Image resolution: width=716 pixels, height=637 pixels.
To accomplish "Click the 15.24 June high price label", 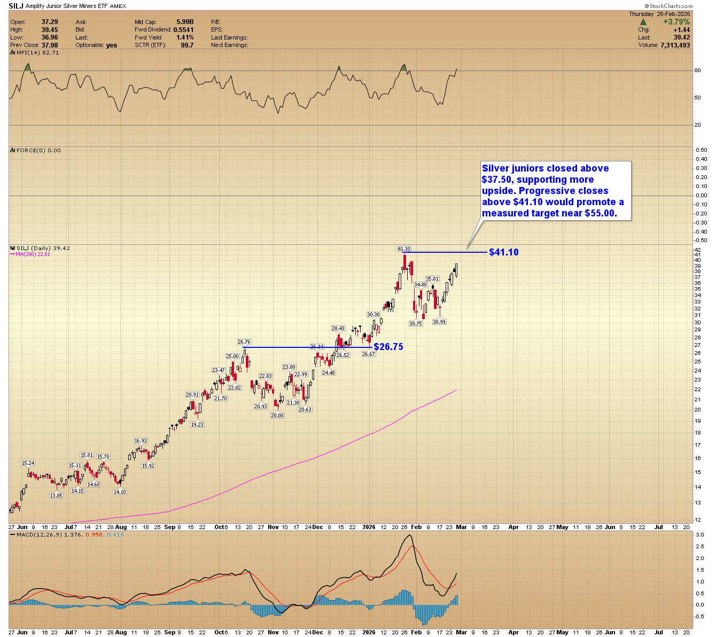I will click(28, 463).
